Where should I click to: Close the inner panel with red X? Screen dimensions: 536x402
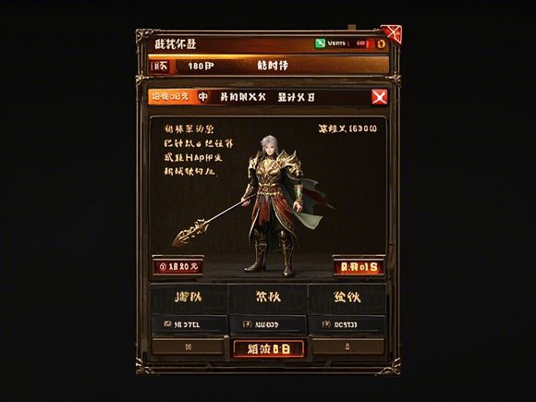click(379, 97)
